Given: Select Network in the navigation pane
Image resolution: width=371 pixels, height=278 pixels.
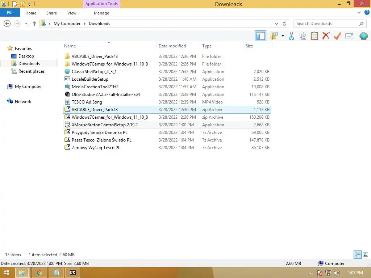Looking at the screenshot, I should click(x=23, y=101).
